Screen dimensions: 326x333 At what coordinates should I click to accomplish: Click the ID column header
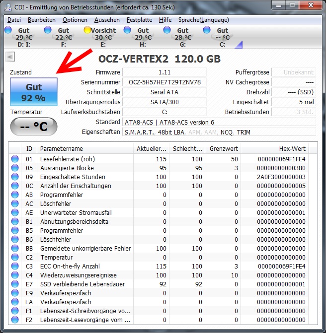click(x=29, y=149)
